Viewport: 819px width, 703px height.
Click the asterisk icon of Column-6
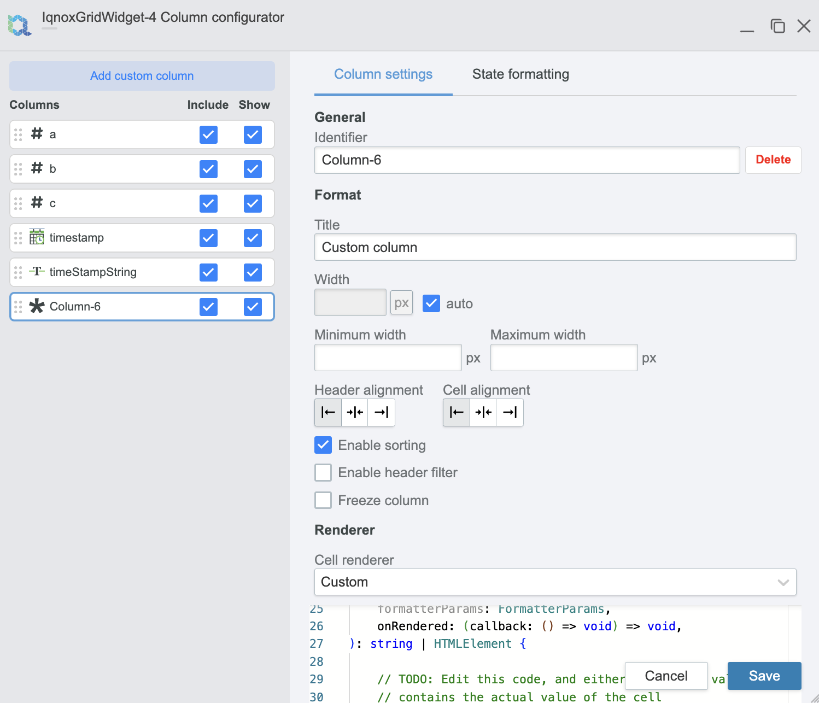(x=37, y=306)
